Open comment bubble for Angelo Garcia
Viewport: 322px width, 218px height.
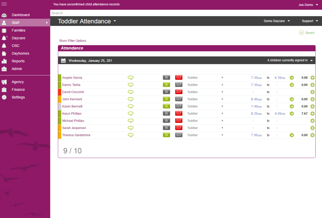(130, 78)
